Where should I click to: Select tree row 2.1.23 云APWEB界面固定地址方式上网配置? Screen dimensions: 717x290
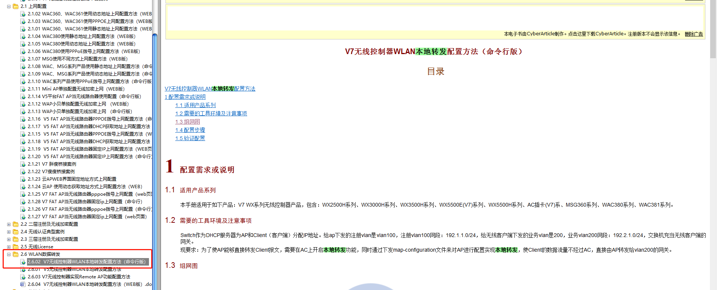point(72,179)
